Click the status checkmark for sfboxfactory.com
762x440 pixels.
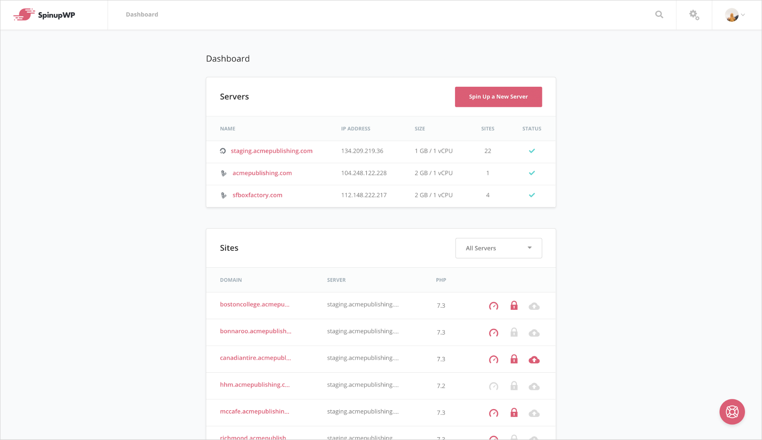tap(532, 195)
